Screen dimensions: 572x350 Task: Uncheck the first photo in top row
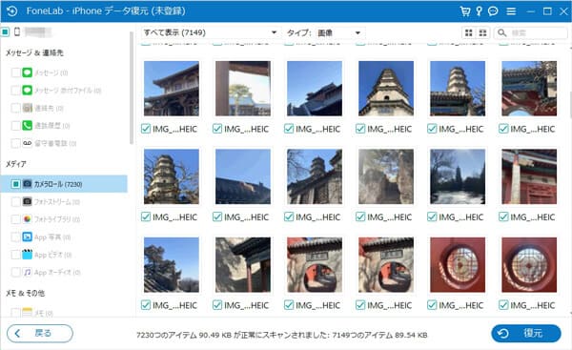(146, 129)
